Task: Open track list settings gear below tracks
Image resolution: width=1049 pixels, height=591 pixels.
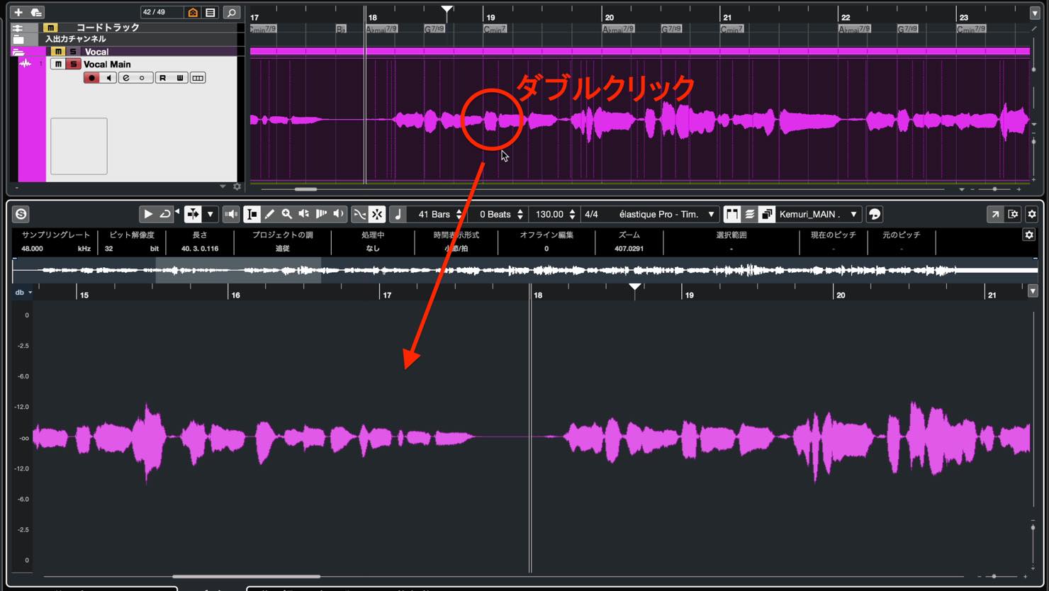Action: point(237,187)
